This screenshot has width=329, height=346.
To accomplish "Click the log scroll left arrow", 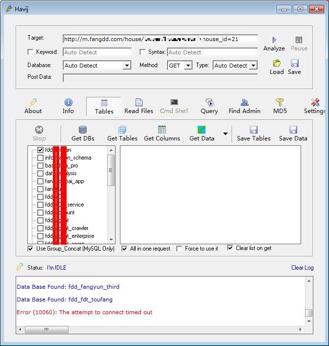I will coord(20,329).
